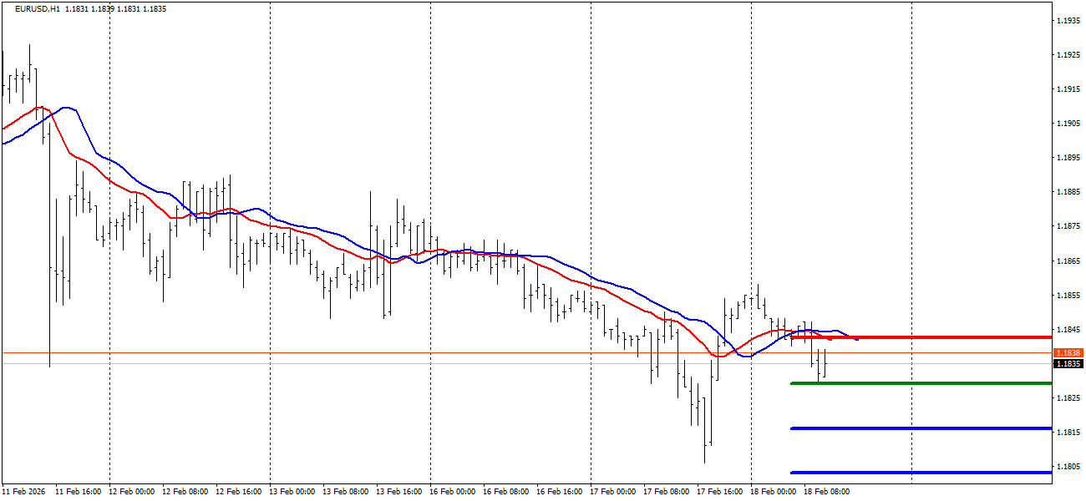This screenshot has height=501, width=1086.
Task: Click the 17 Feb 16:00 time label
Action: (x=719, y=492)
